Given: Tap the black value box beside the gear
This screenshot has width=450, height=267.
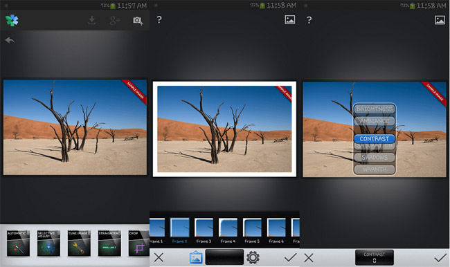Looking at the screenshot, I should (x=224, y=257).
